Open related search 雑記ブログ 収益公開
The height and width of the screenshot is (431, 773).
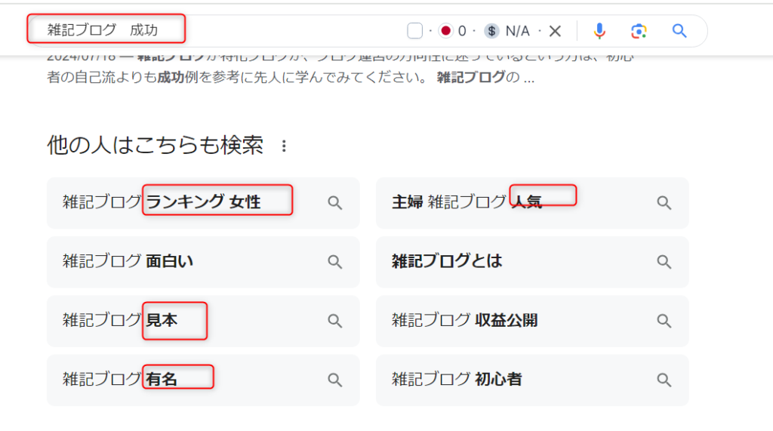point(532,321)
